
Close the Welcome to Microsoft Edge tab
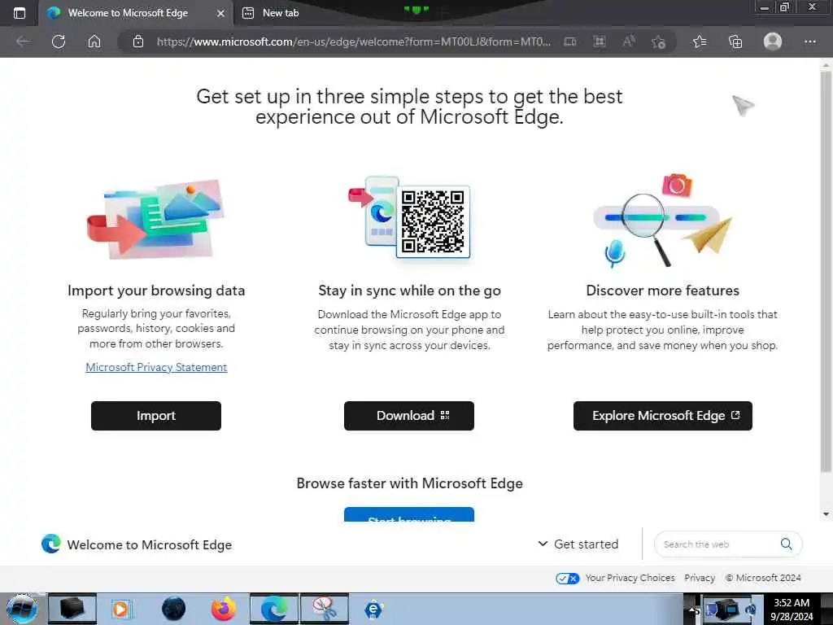click(220, 13)
